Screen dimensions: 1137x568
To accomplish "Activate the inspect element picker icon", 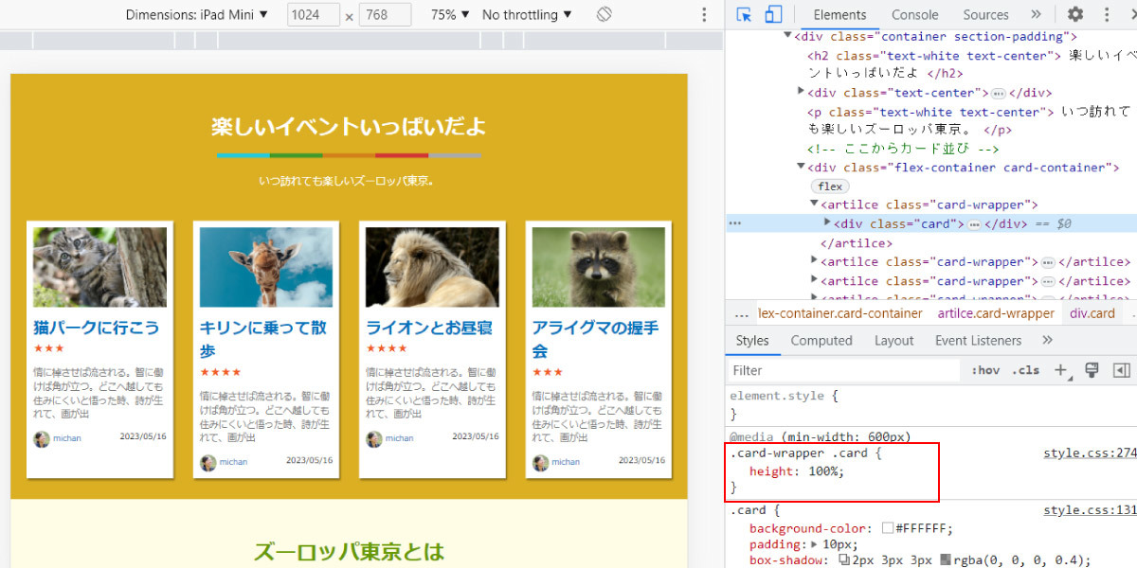I will [x=745, y=14].
